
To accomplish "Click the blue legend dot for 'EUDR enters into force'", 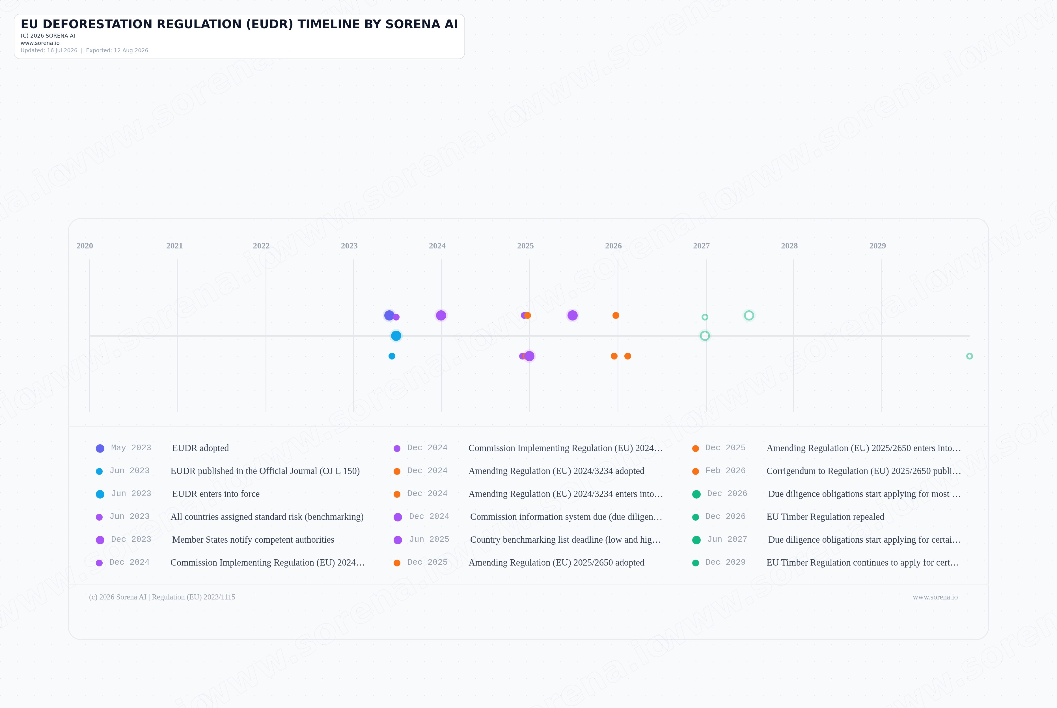I will point(100,494).
